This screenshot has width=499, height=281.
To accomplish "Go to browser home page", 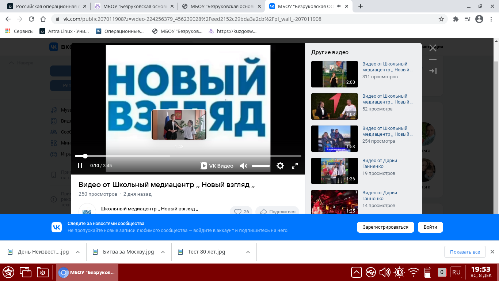I will (43, 19).
